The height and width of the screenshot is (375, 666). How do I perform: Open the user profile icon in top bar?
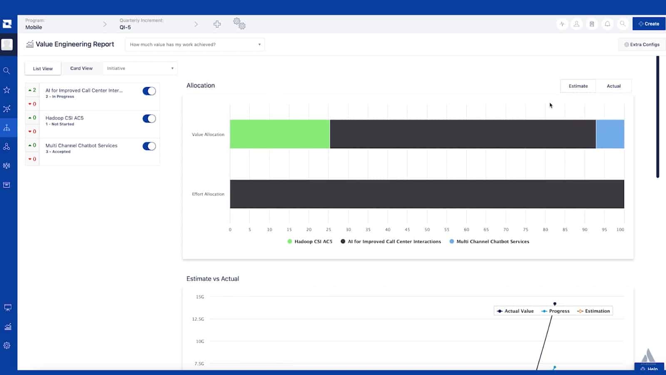577,24
